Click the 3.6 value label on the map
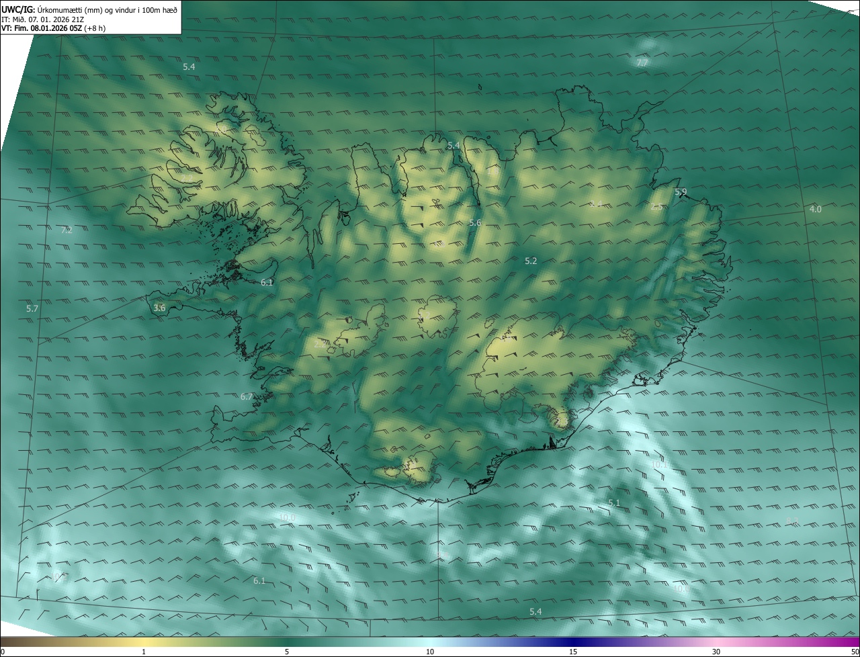 [x=159, y=308]
